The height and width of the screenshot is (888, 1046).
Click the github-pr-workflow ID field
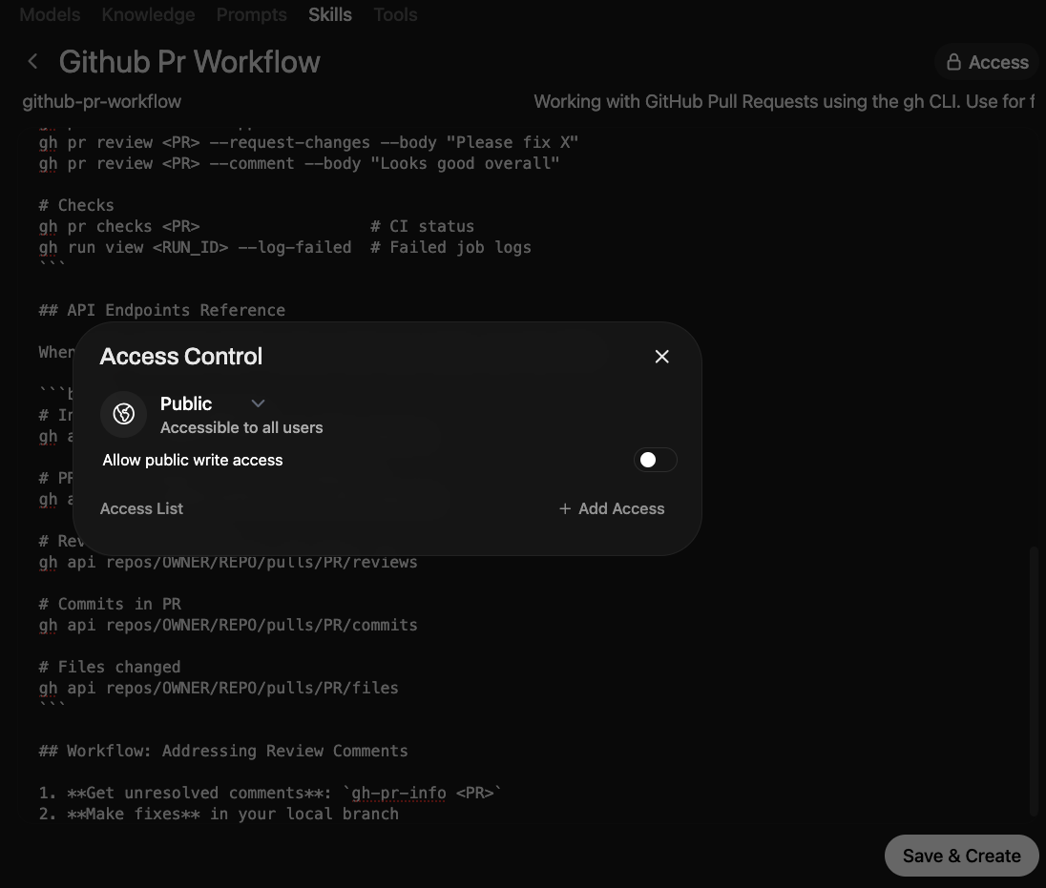click(x=102, y=101)
